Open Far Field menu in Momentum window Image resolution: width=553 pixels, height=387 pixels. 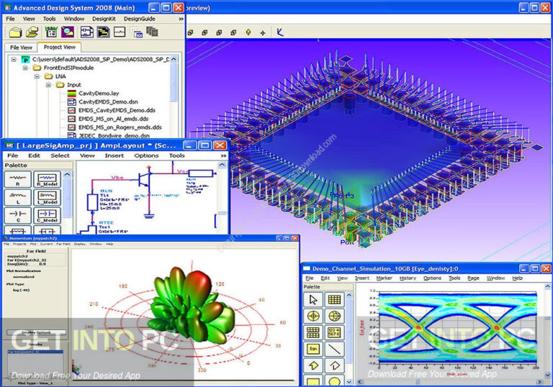pos(63,244)
